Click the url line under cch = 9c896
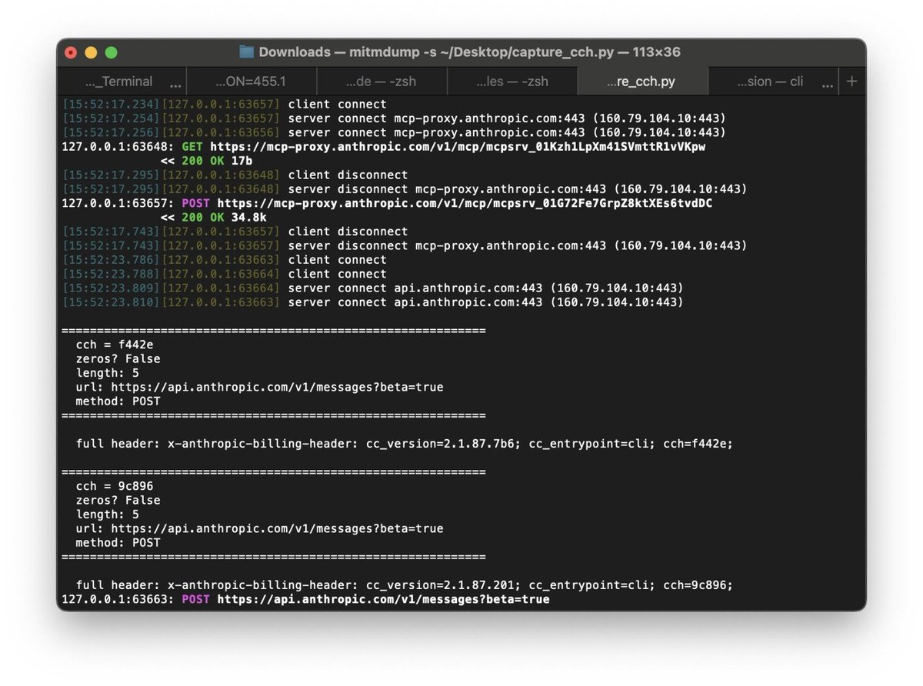This screenshot has width=923, height=686. [259, 528]
